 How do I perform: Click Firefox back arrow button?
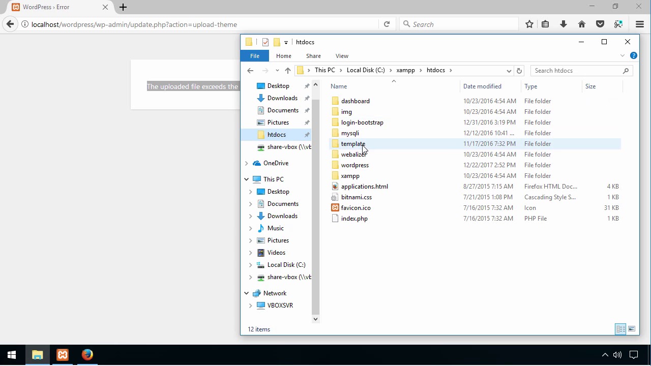click(x=10, y=24)
